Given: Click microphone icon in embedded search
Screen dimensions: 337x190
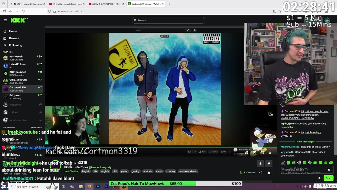Looking at the screenshot, I should point(195,30).
